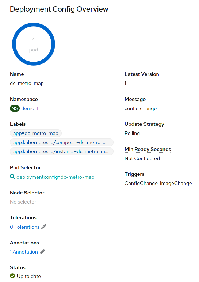The width and height of the screenshot is (199, 282).
Task: Open the 0 Tolerations link
Action: [x=25, y=227]
